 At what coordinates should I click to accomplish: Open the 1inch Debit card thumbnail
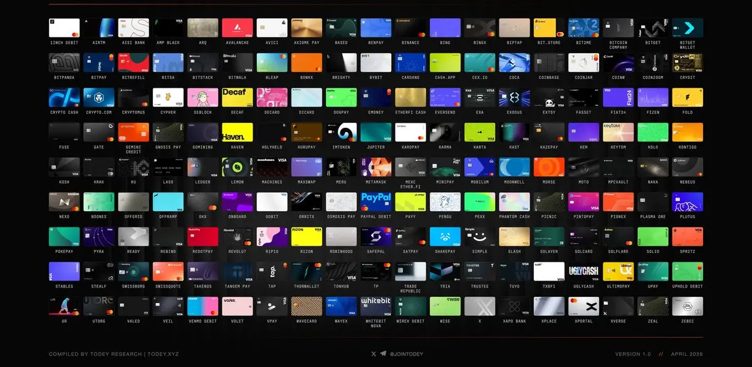65,28
